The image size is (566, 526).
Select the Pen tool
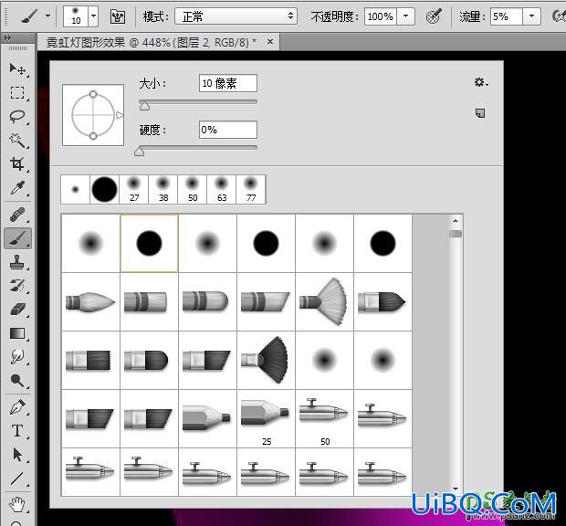click(17, 407)
